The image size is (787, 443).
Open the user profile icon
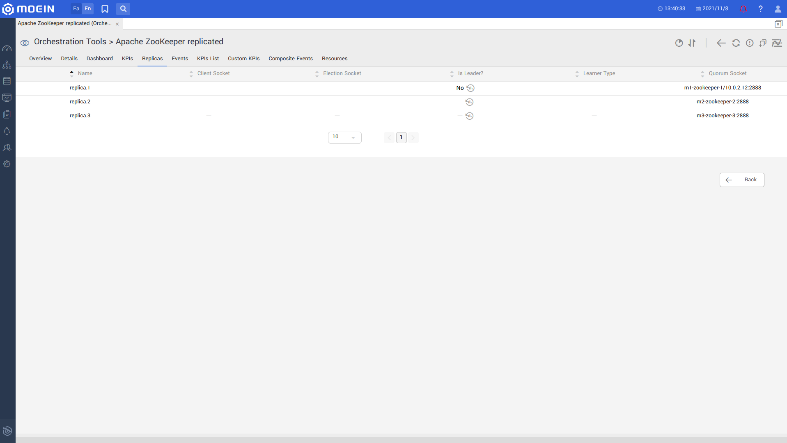click(778, 9)
